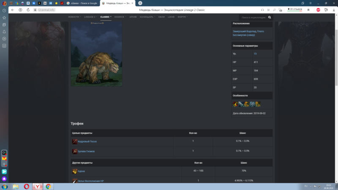Viewport: 338px width, 190px height.
Task: Click the level 15 link
Action: [255, 54]
